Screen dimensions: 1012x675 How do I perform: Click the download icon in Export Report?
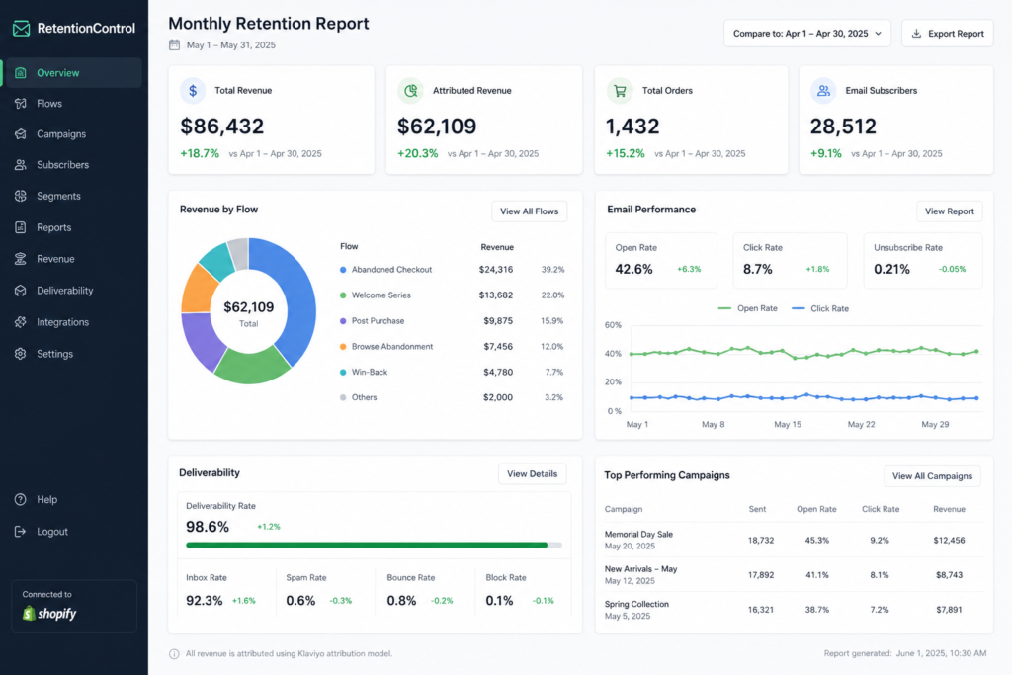point(916,33)
